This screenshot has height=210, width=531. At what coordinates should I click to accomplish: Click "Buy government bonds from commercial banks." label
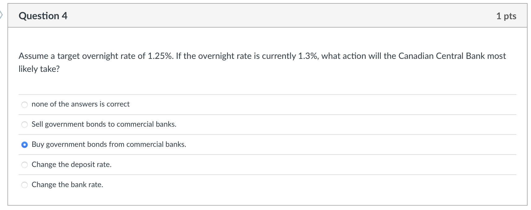click(x=109, y=144)
